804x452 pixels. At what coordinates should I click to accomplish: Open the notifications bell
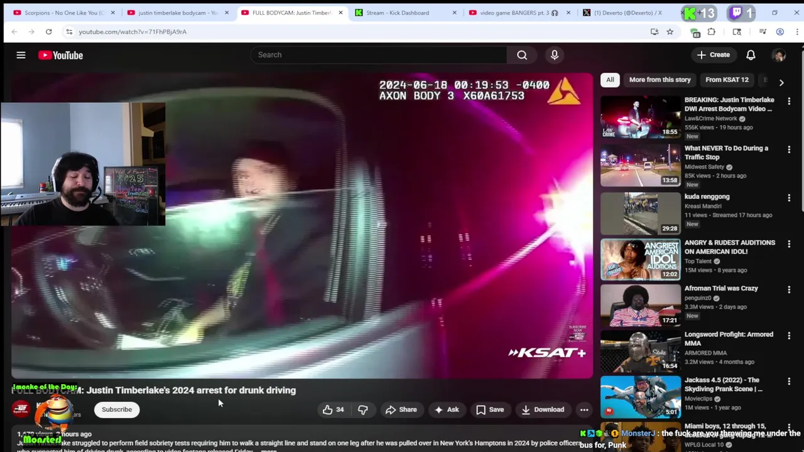click(x=751, y=55)
